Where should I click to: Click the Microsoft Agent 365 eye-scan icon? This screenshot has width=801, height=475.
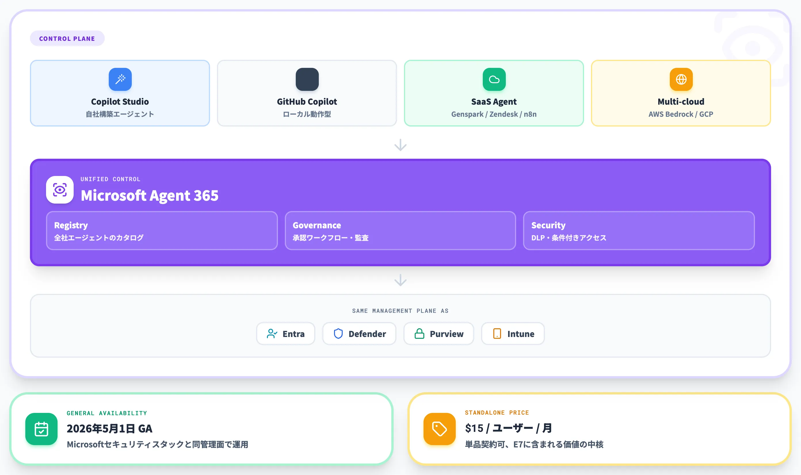point(60,190)
